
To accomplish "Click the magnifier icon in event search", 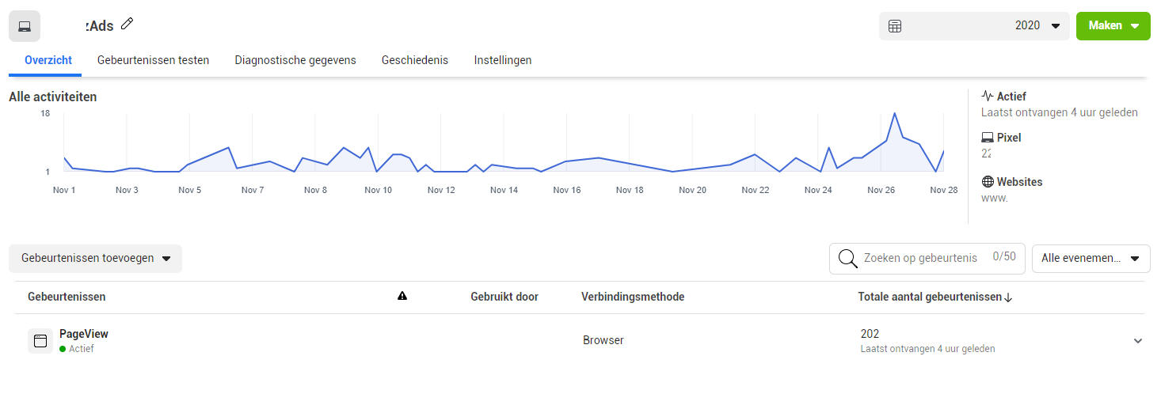I will (847, 259).
